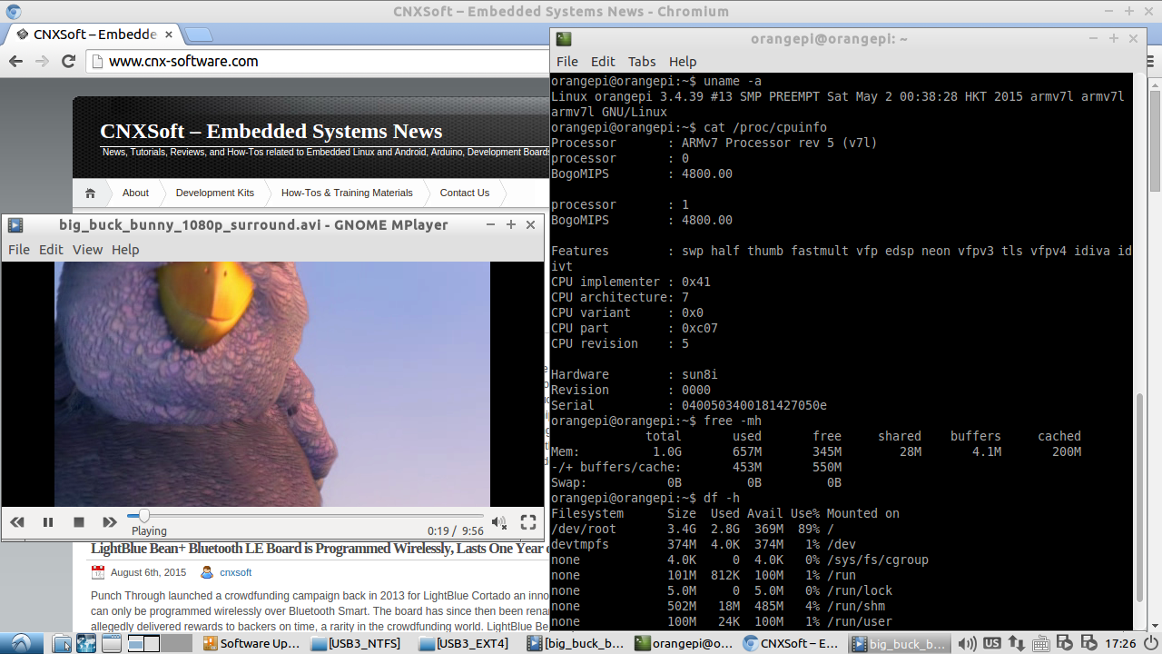Toggle mute on GNOME MPlayer volume icon
Screen dimensions: 1162x654
point(498,522)
